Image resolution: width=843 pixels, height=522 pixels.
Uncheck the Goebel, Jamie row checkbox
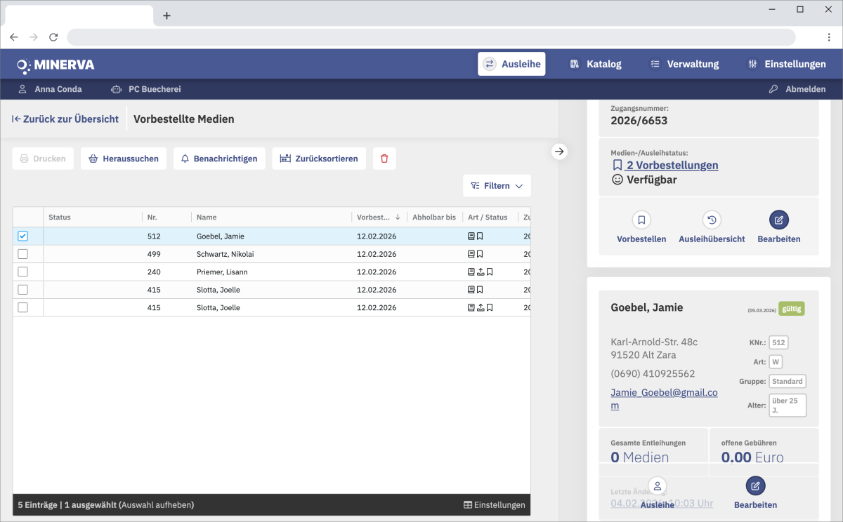click(x=22, y=236)
